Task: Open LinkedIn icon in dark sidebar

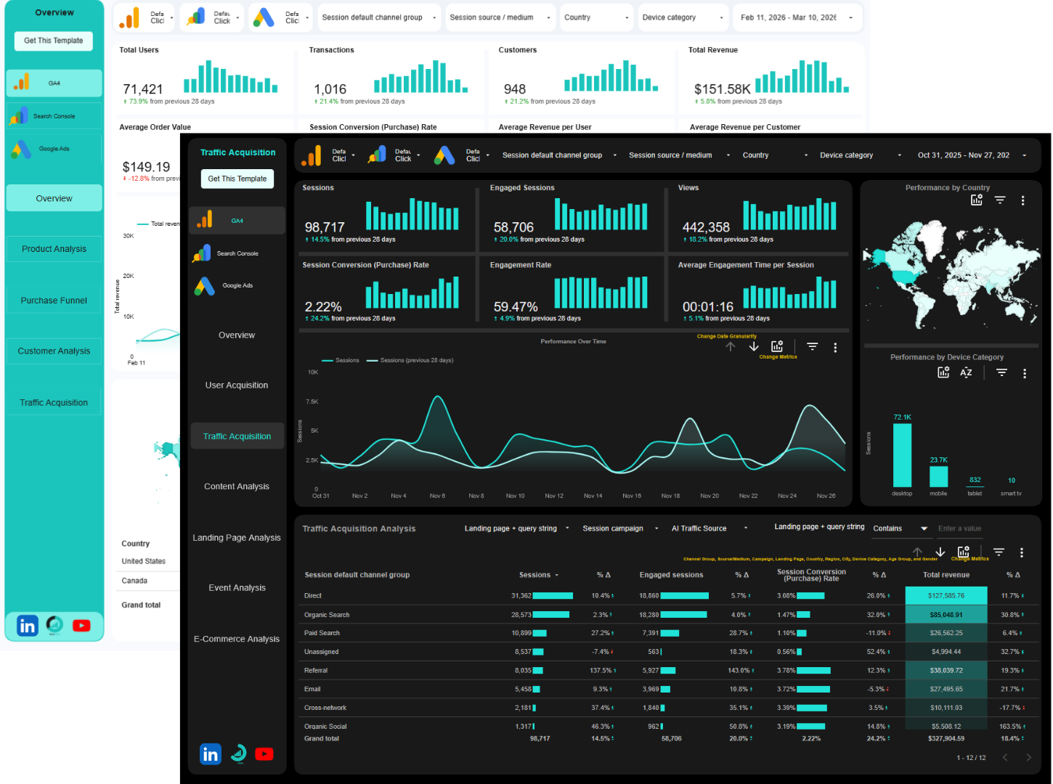Action: (x=211, y=754)
